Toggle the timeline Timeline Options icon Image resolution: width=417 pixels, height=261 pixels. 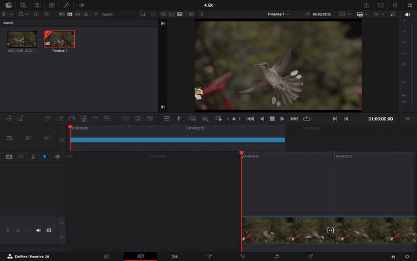pyautogui.click(x=10, y=138)
